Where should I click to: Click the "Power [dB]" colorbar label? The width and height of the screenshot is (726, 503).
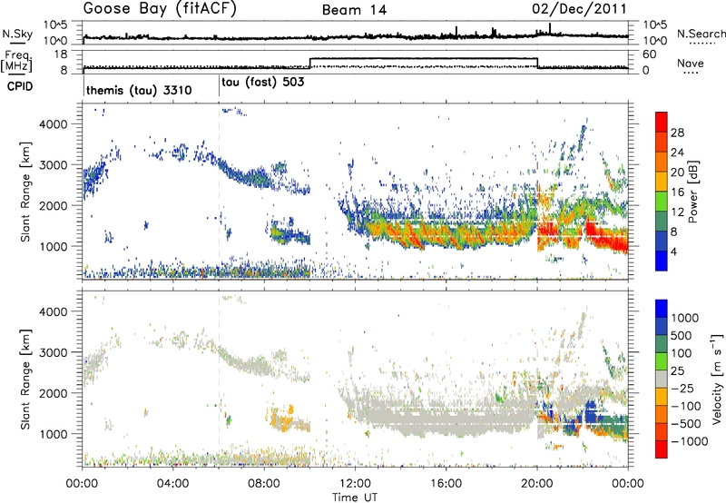pos(692,192)
